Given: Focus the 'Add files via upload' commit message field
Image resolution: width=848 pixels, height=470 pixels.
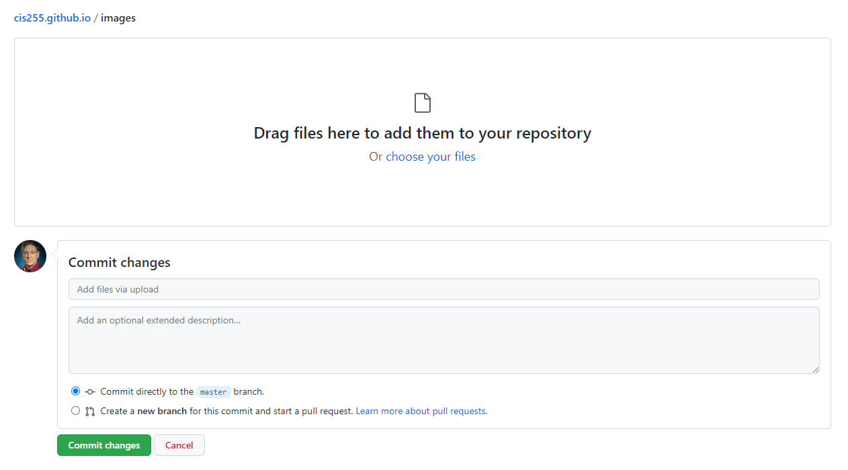Looking at the screenshot, I should (443, 289).
